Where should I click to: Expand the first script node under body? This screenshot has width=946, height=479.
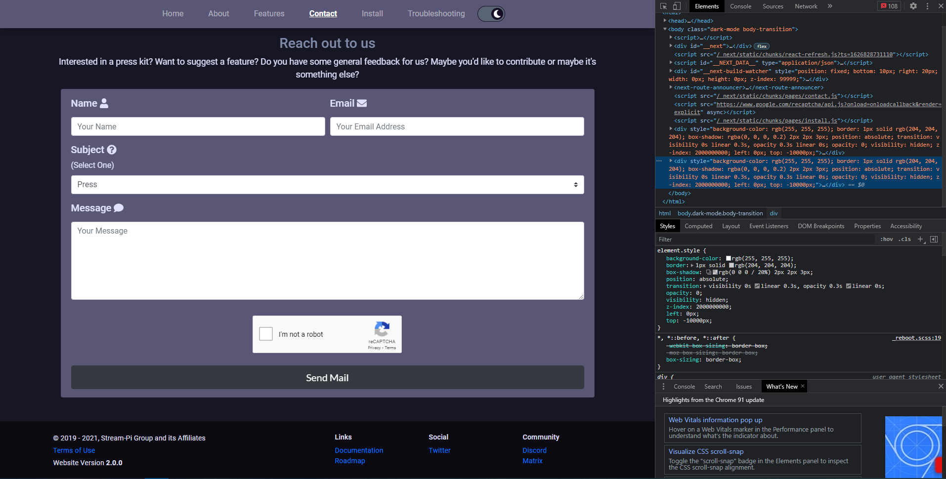[671, 38]
